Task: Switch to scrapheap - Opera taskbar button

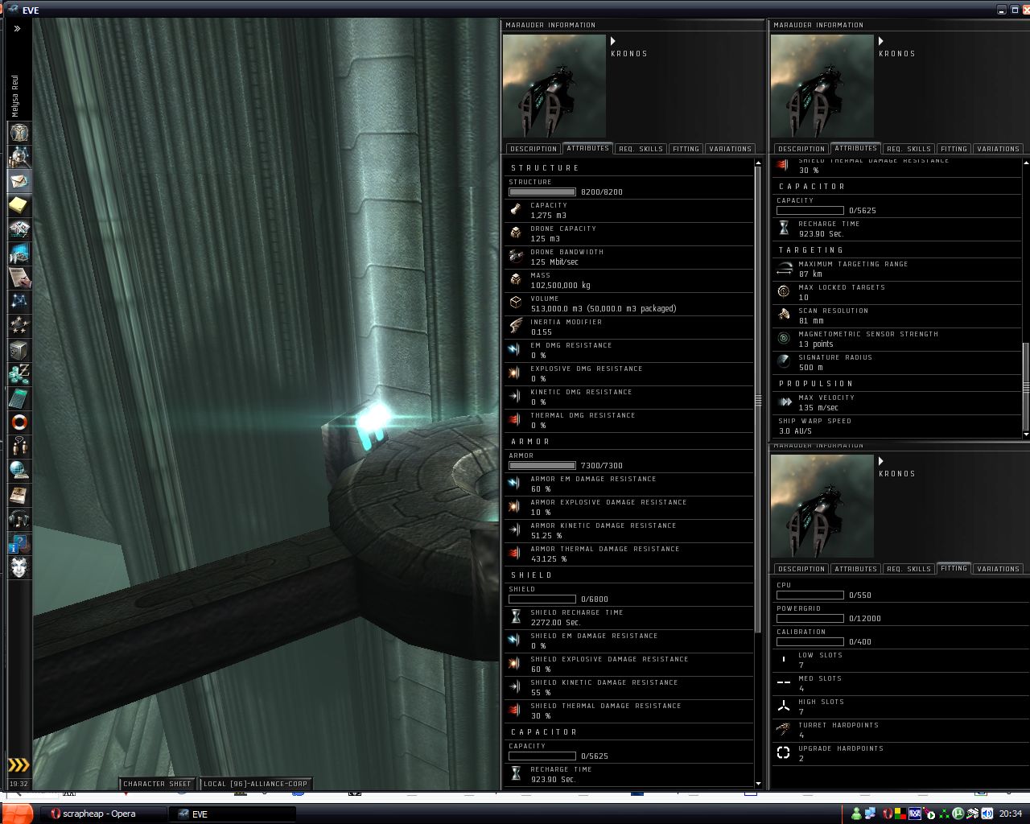Action: [x=104, y=814]
